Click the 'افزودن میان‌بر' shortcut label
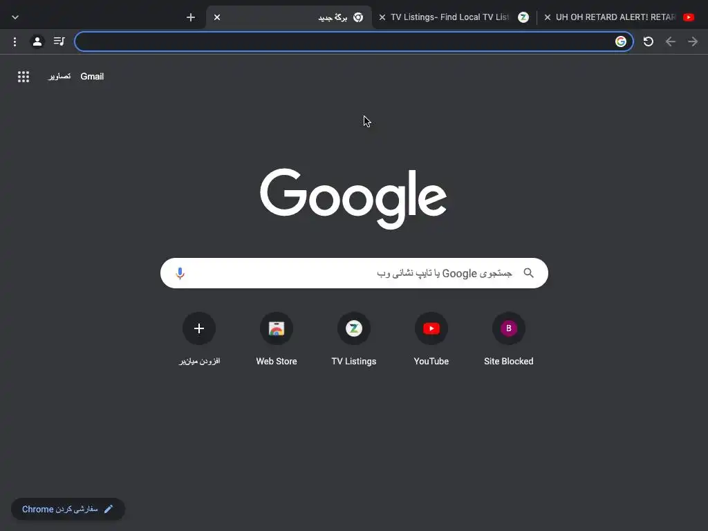 point(199,361)
